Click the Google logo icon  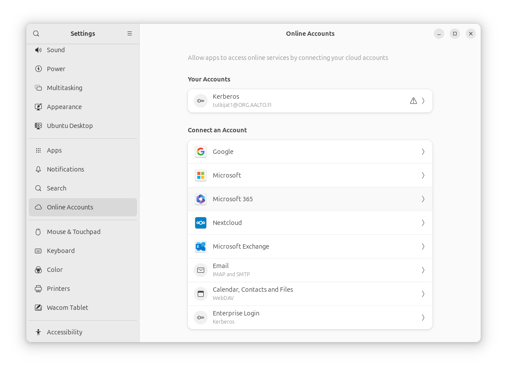pos(201,152)
